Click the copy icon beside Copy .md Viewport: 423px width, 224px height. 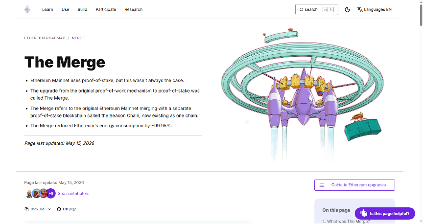26,209
